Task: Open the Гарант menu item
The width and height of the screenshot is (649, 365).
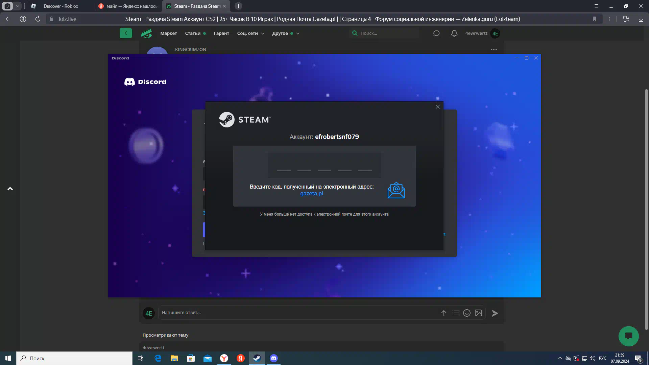Action: point(221,33)
